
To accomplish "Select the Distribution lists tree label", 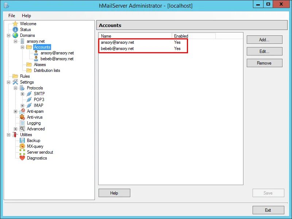I will pos(47,70).
